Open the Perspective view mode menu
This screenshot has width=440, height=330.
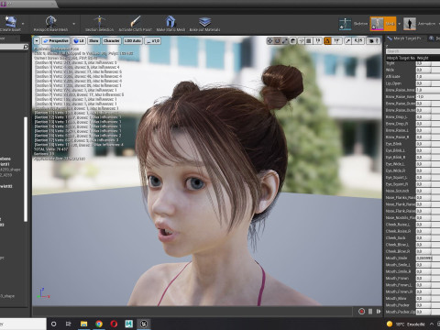(56, 40)
